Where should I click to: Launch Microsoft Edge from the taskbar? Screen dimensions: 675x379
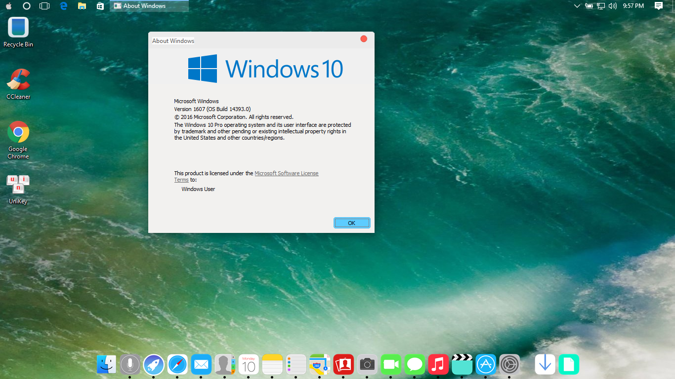(63, 6)
